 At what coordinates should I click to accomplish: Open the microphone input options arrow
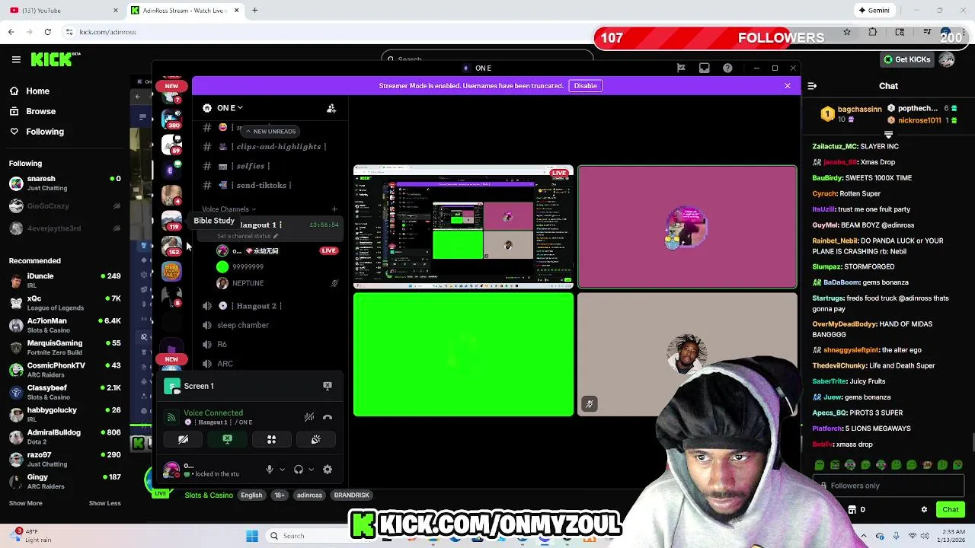pos(282,470)
